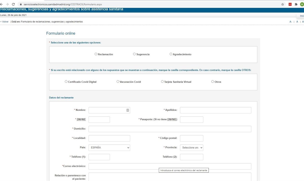This screenshot has width=304, height=181.
Task: Bookmark this page with the star icon
Action: tap(282, 4)
